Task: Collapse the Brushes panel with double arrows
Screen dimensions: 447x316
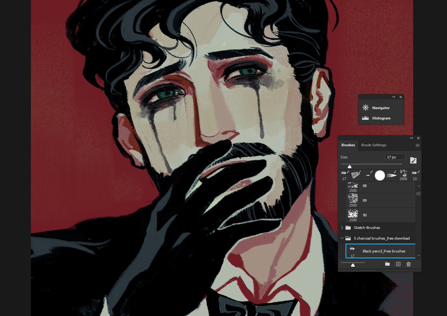Action: click(x=412, y=138)
